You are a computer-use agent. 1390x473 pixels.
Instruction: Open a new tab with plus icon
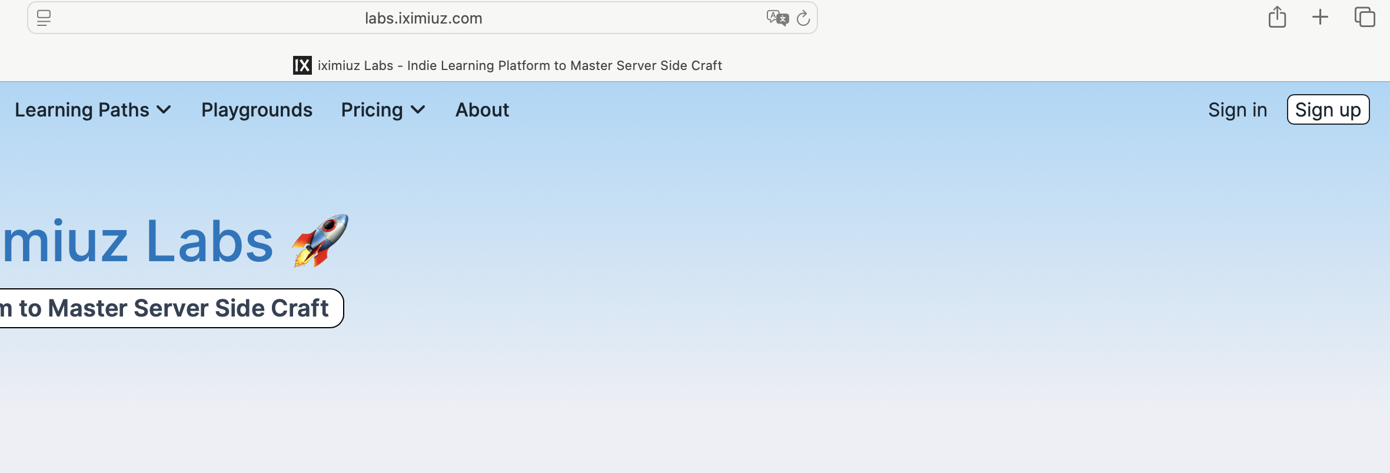(x=1321, y=17)
